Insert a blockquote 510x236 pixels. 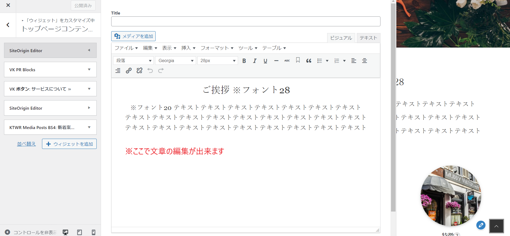point(309,61)
